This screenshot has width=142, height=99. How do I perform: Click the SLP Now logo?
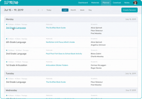pos(11,3)
